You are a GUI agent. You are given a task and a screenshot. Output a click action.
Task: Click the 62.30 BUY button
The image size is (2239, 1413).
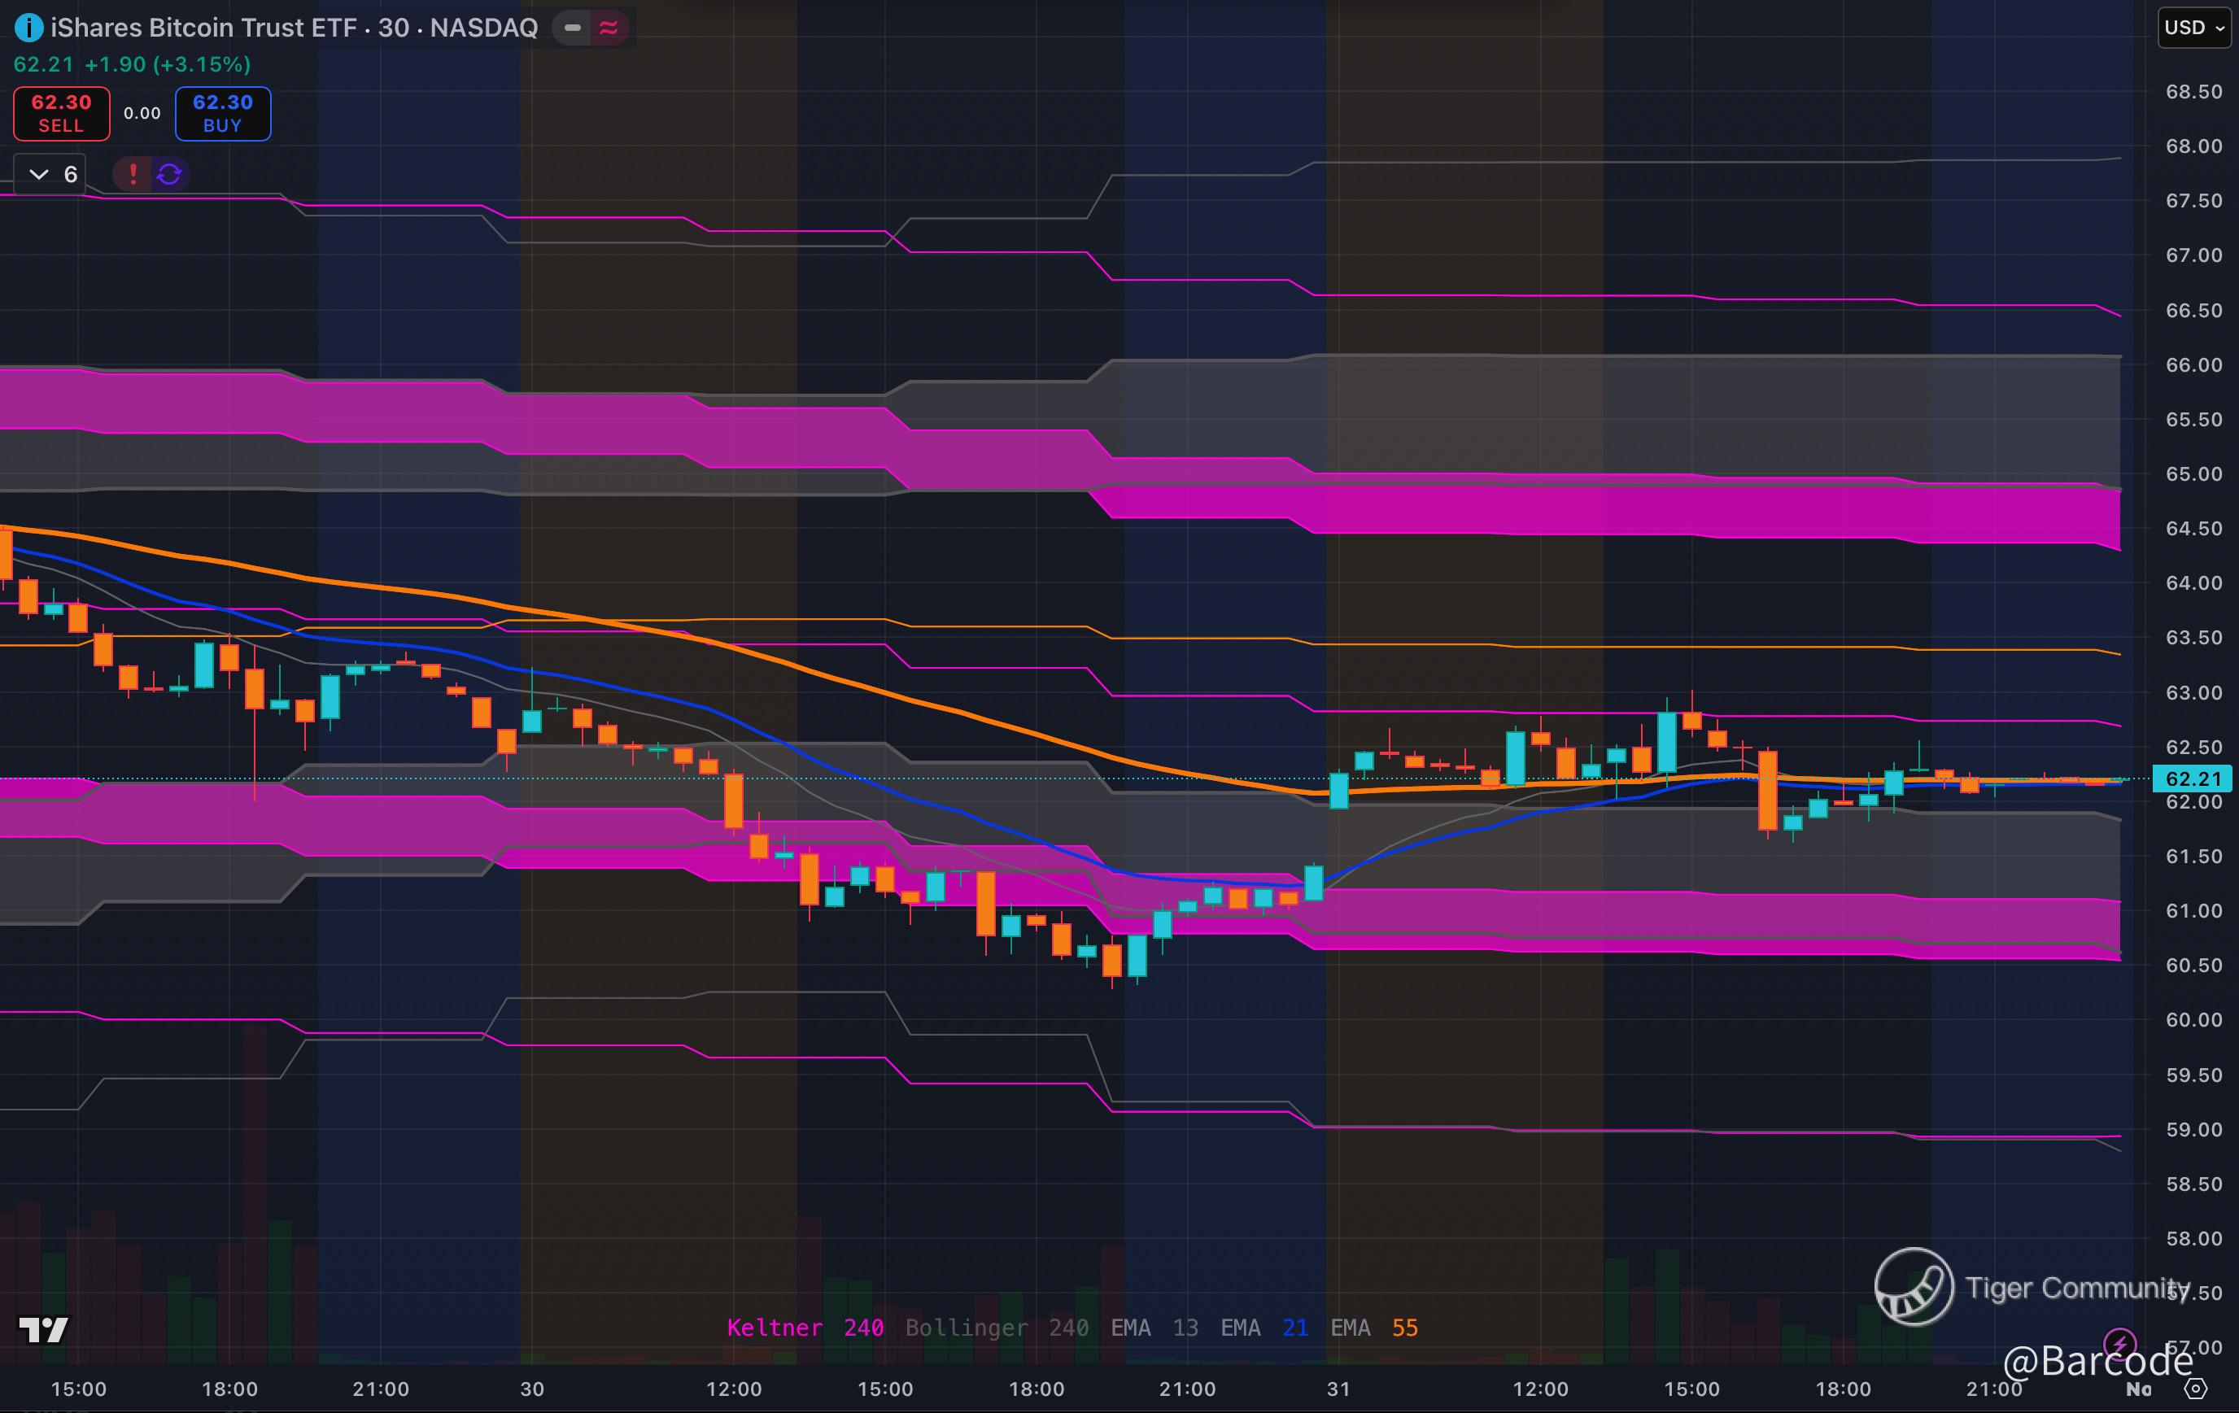coord(223,113)
